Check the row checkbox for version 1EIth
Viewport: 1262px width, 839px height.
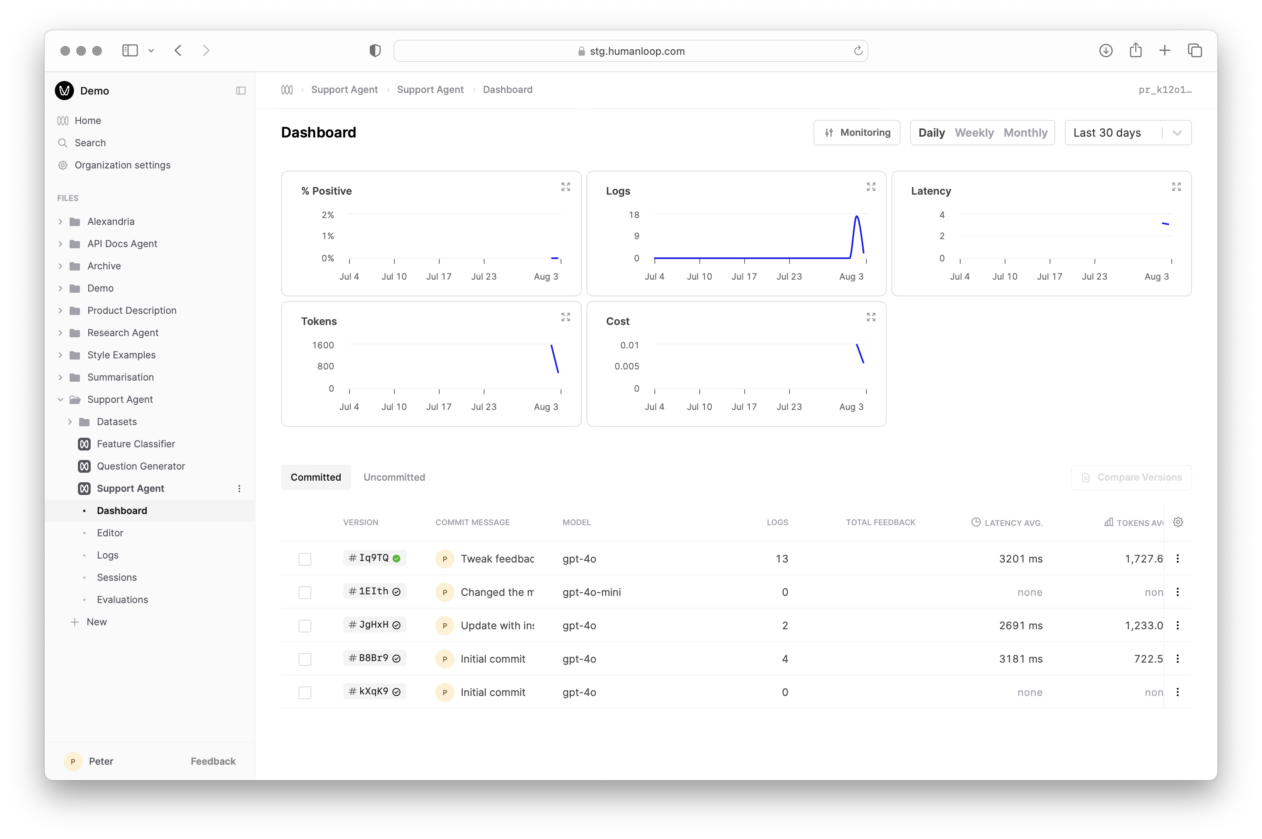coord(305,592)
